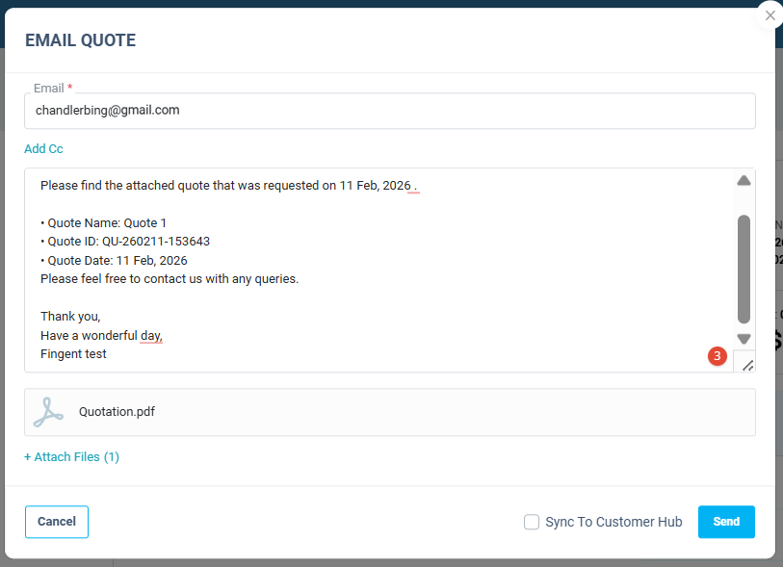The width and height of the screenshot is (783, 567).
Task: Enable Sync To Customer Hub checkbox
Action: pos(532,522)
